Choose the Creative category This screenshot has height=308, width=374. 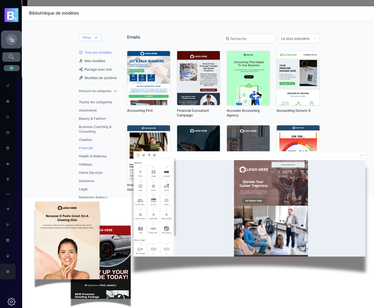(x=86, y=140)
